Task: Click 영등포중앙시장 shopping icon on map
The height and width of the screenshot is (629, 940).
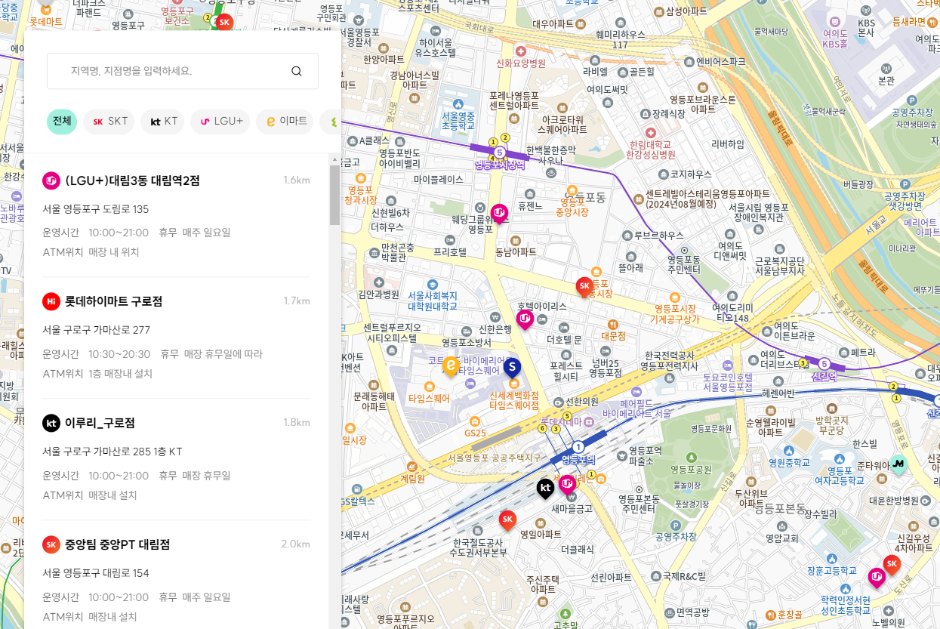Action: (572, 190)
